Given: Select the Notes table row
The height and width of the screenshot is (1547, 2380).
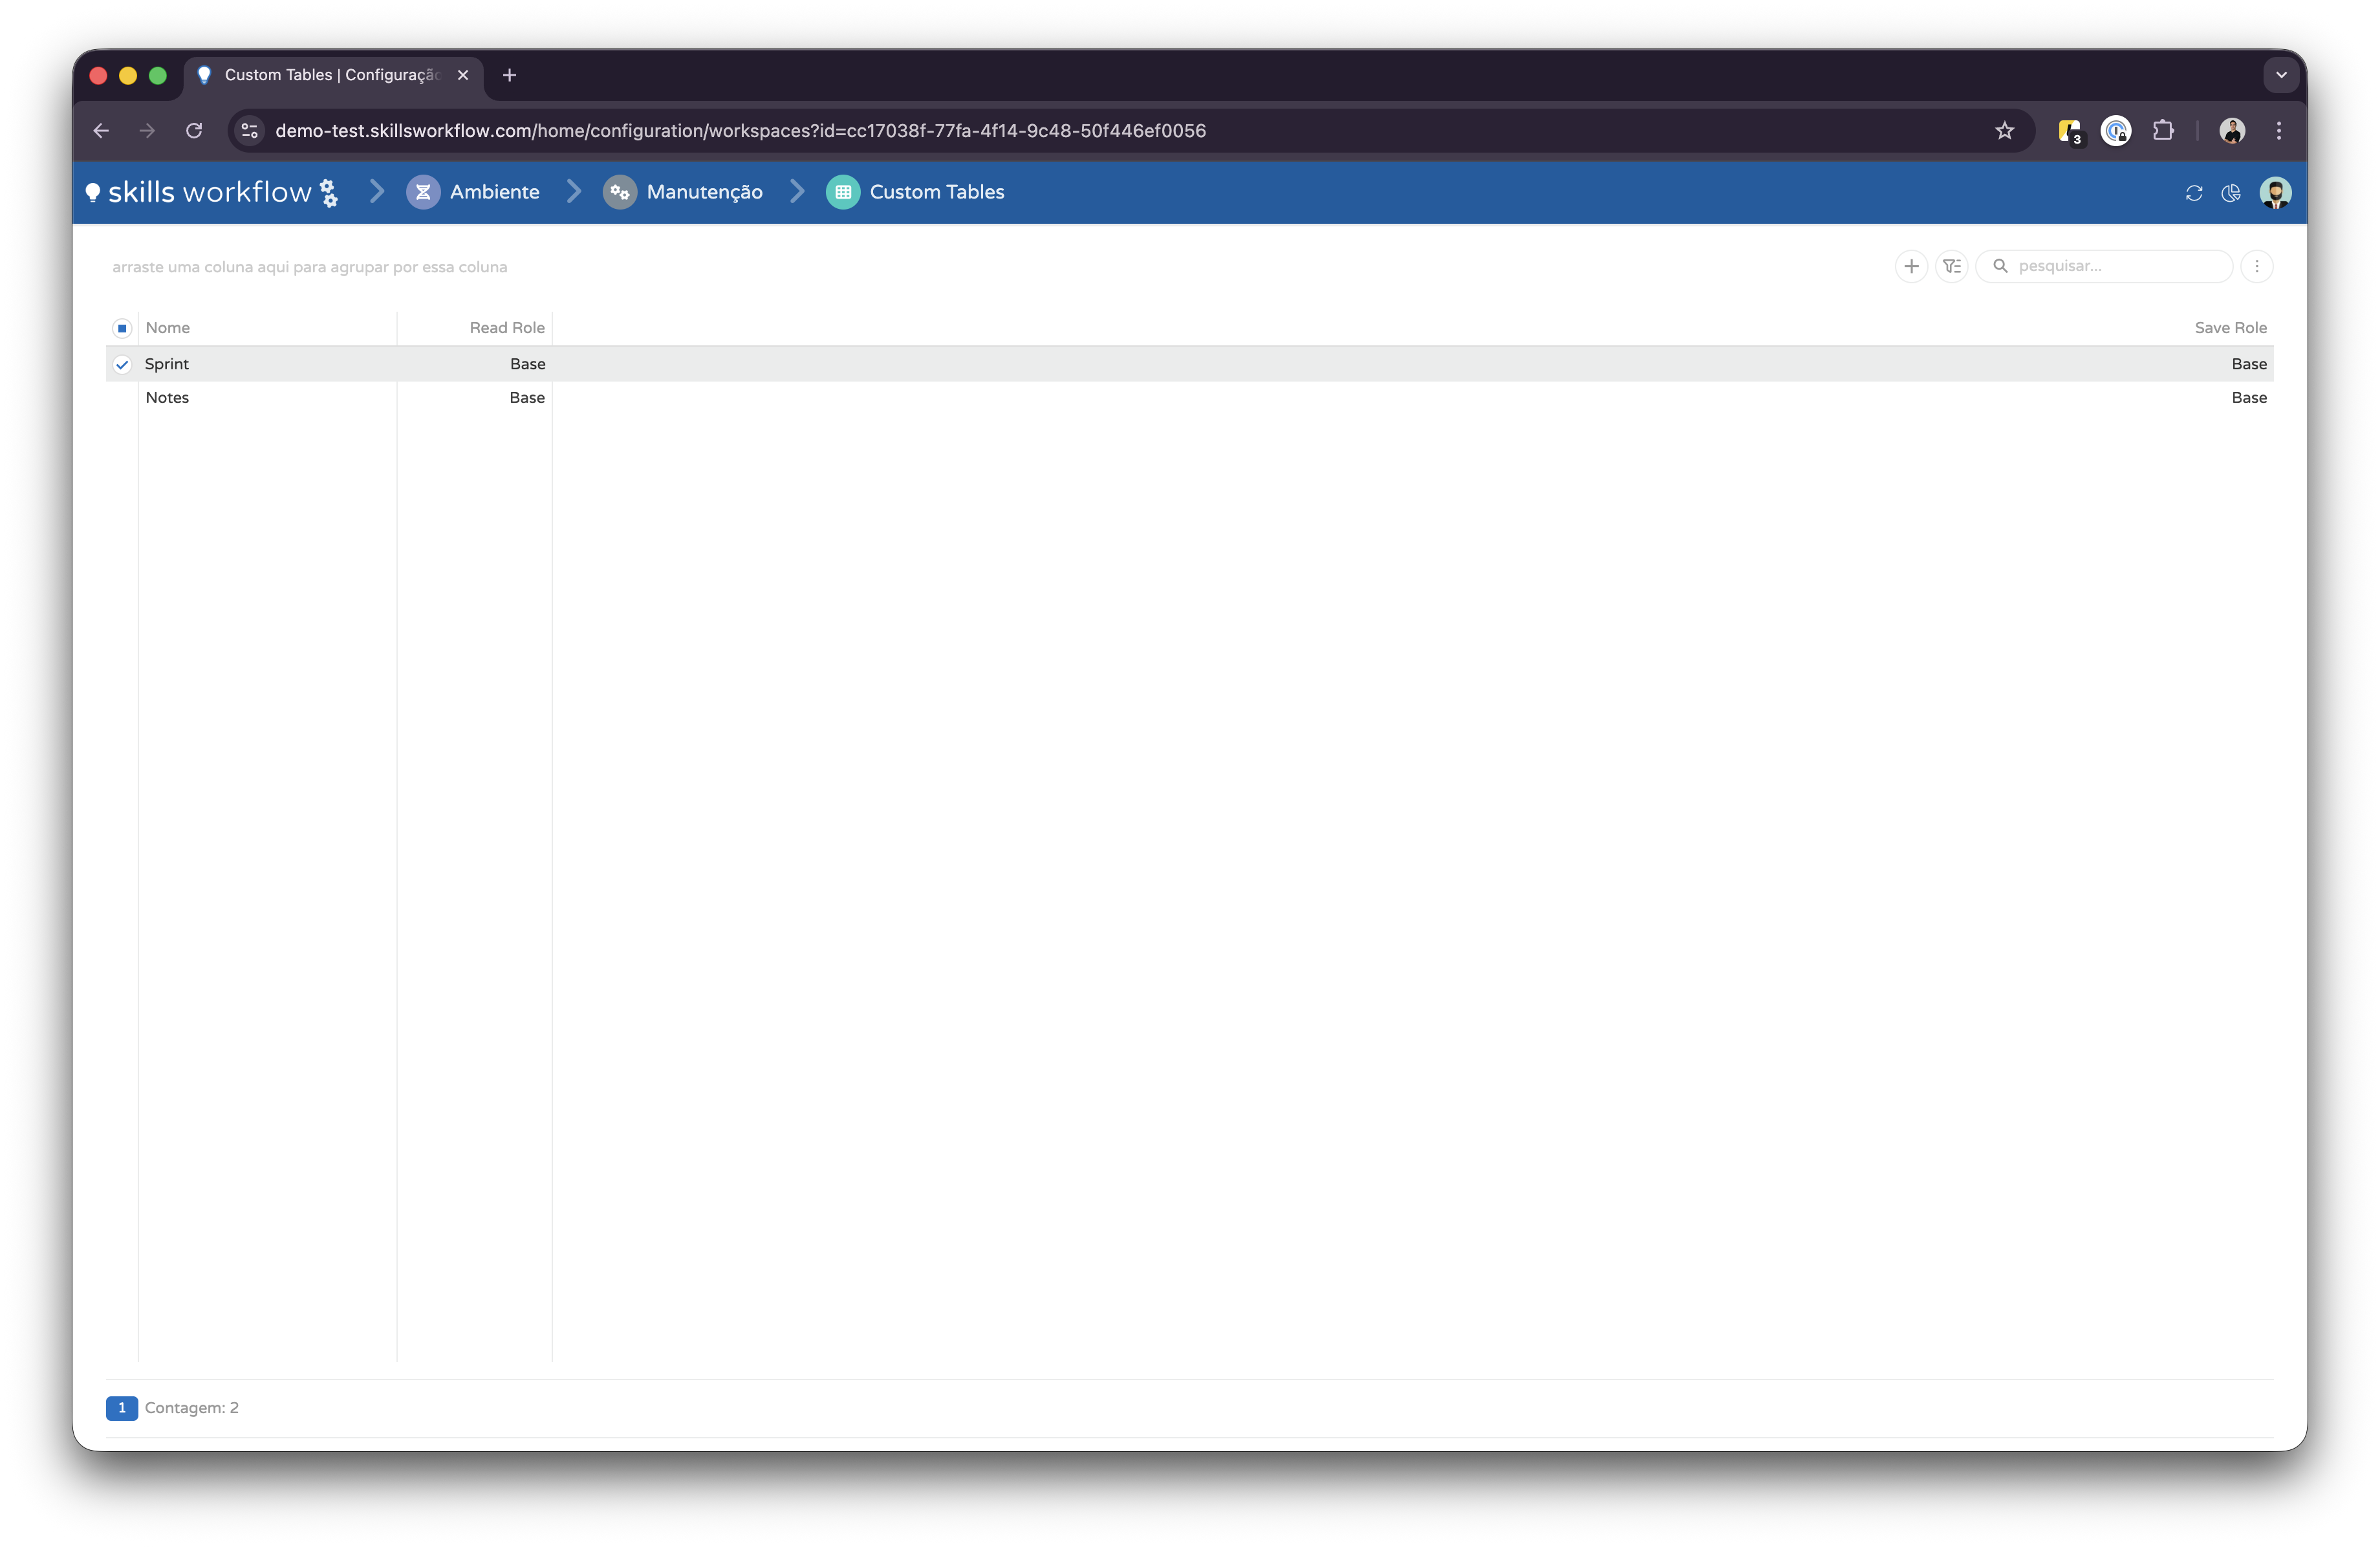Looking at the screenshot, I should tap(167, 398).
